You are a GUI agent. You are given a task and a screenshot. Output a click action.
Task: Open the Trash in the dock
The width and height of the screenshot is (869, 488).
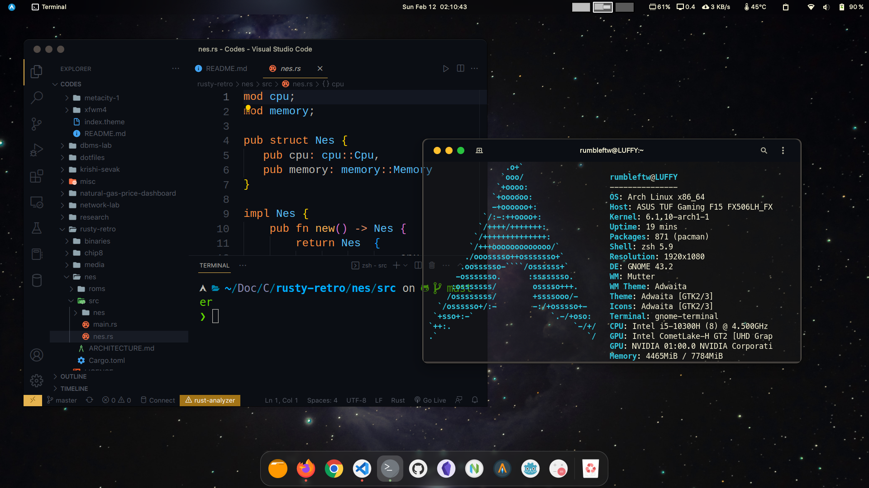pyautogui.click(x=591, y=469)
